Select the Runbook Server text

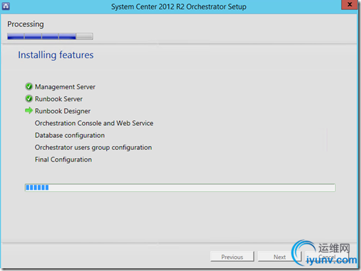click(x=58, y=99)
